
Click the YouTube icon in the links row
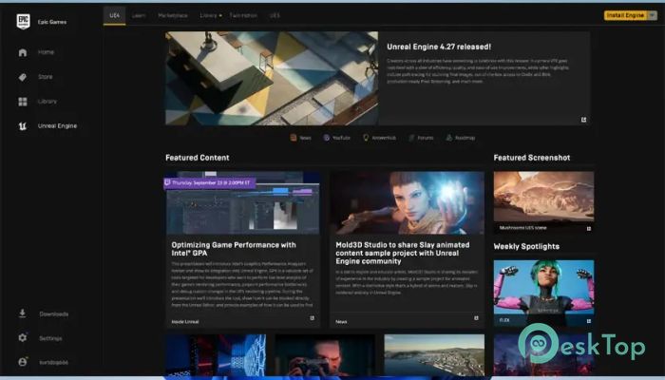point(326,138)
